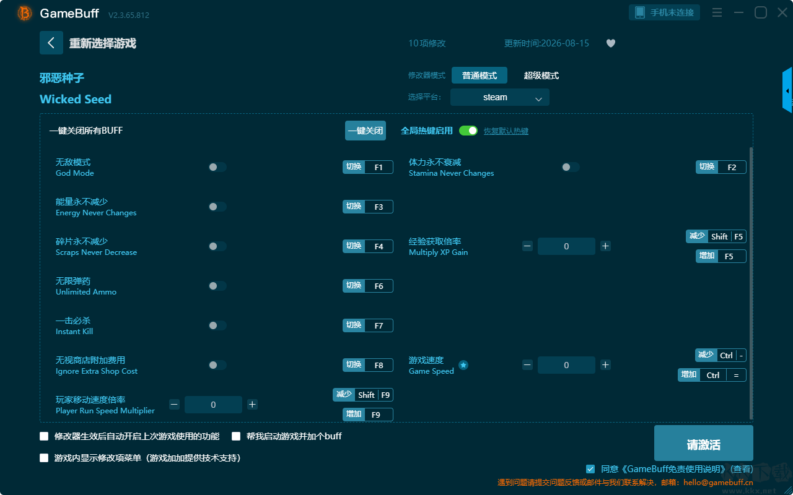Check show in-game trainer menu box
Viewport: 793px width, 495px height.
pyautogui.click(x=44, y=458)
